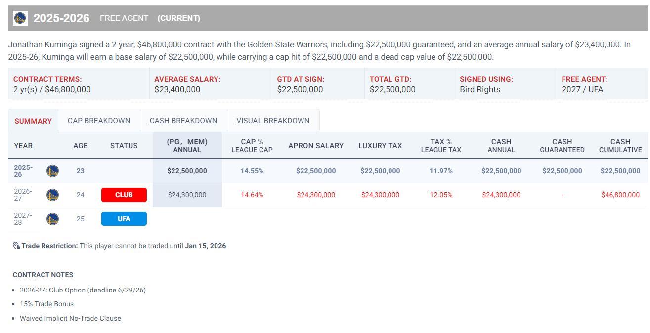650x333 pixels.
Task: Click the Apron Salary column header
Action: point(316,146)
